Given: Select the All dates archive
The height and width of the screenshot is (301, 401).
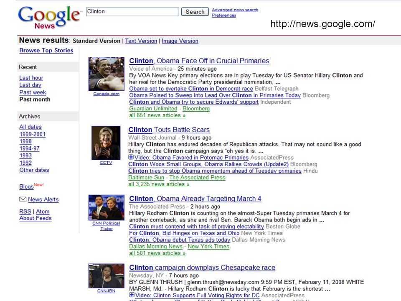Looking at the screenshot, I should click(30, 127).
